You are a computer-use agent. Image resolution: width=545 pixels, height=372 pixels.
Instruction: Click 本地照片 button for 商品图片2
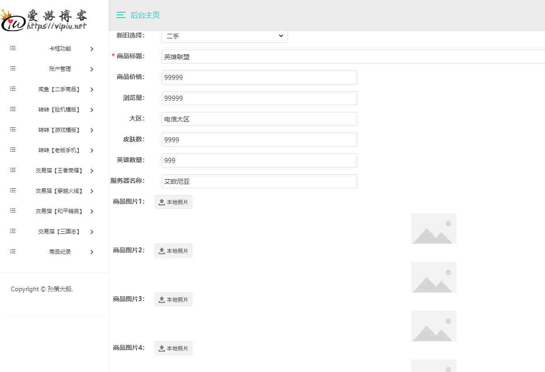coord(174,251)
